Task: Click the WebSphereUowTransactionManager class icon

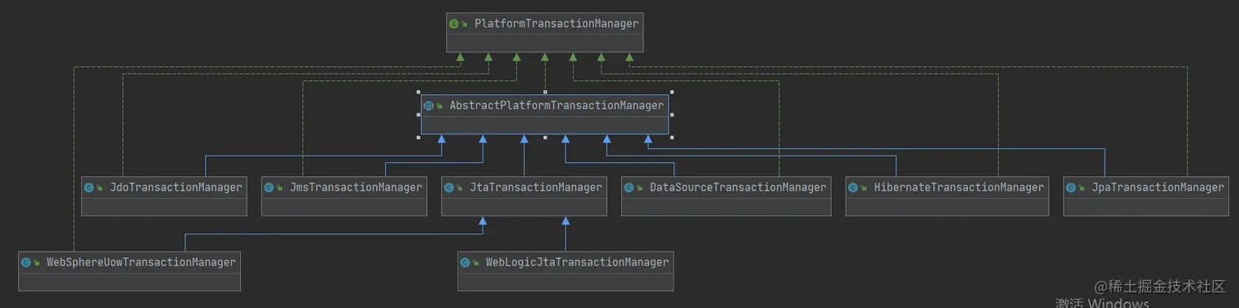Action: (x=26, y=263)
